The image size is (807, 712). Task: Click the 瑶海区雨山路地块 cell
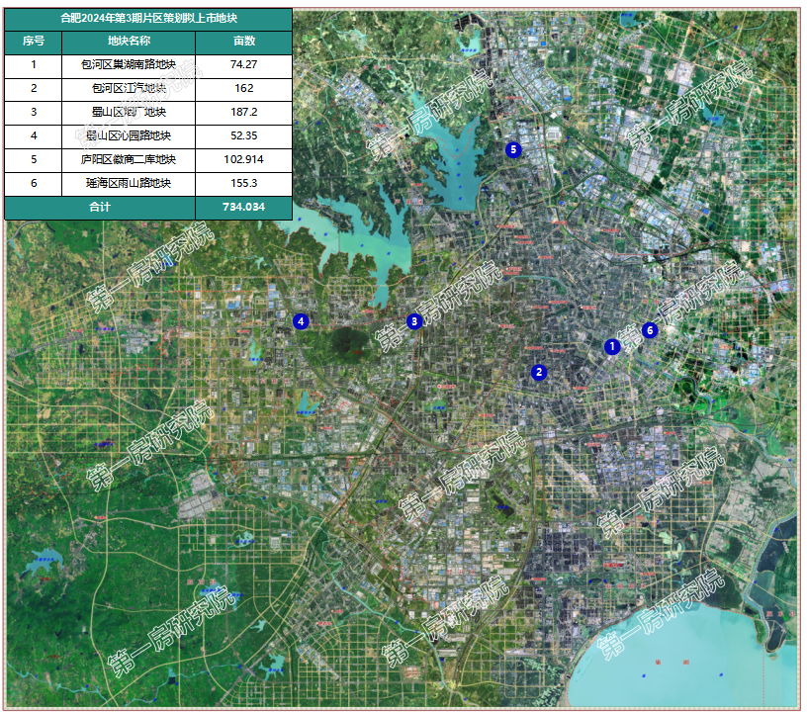tap(129, 183)
